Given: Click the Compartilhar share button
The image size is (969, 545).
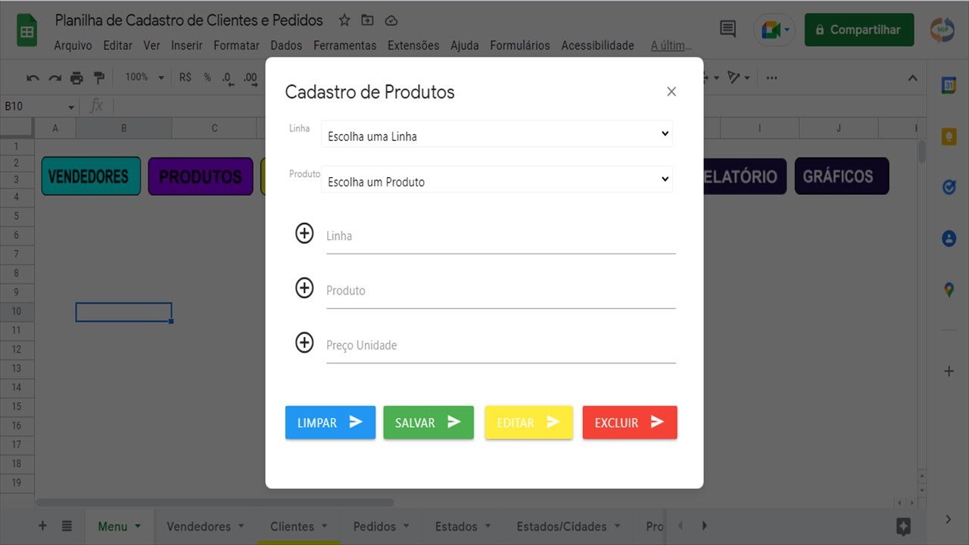Looking at the screenshot, I should (x=859, y=30).
